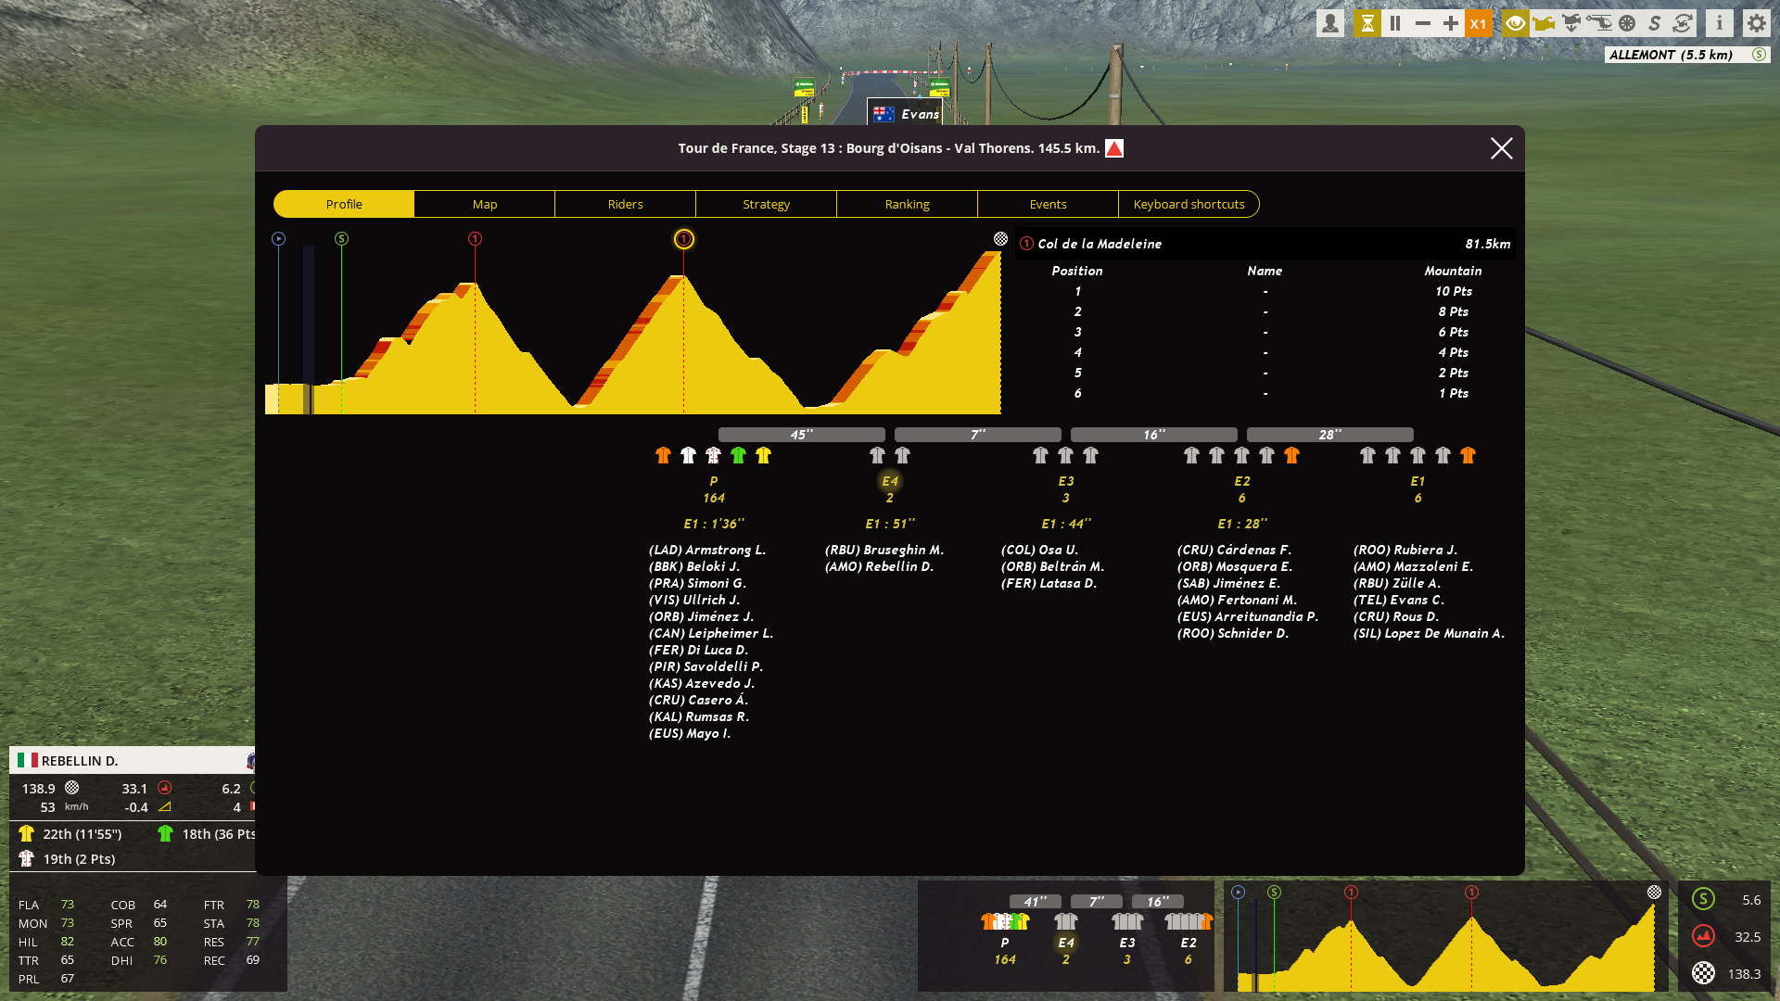Select the first red climb marker on dialog profile
Screen dimensions: 1780x1001
tap(475, 239)
